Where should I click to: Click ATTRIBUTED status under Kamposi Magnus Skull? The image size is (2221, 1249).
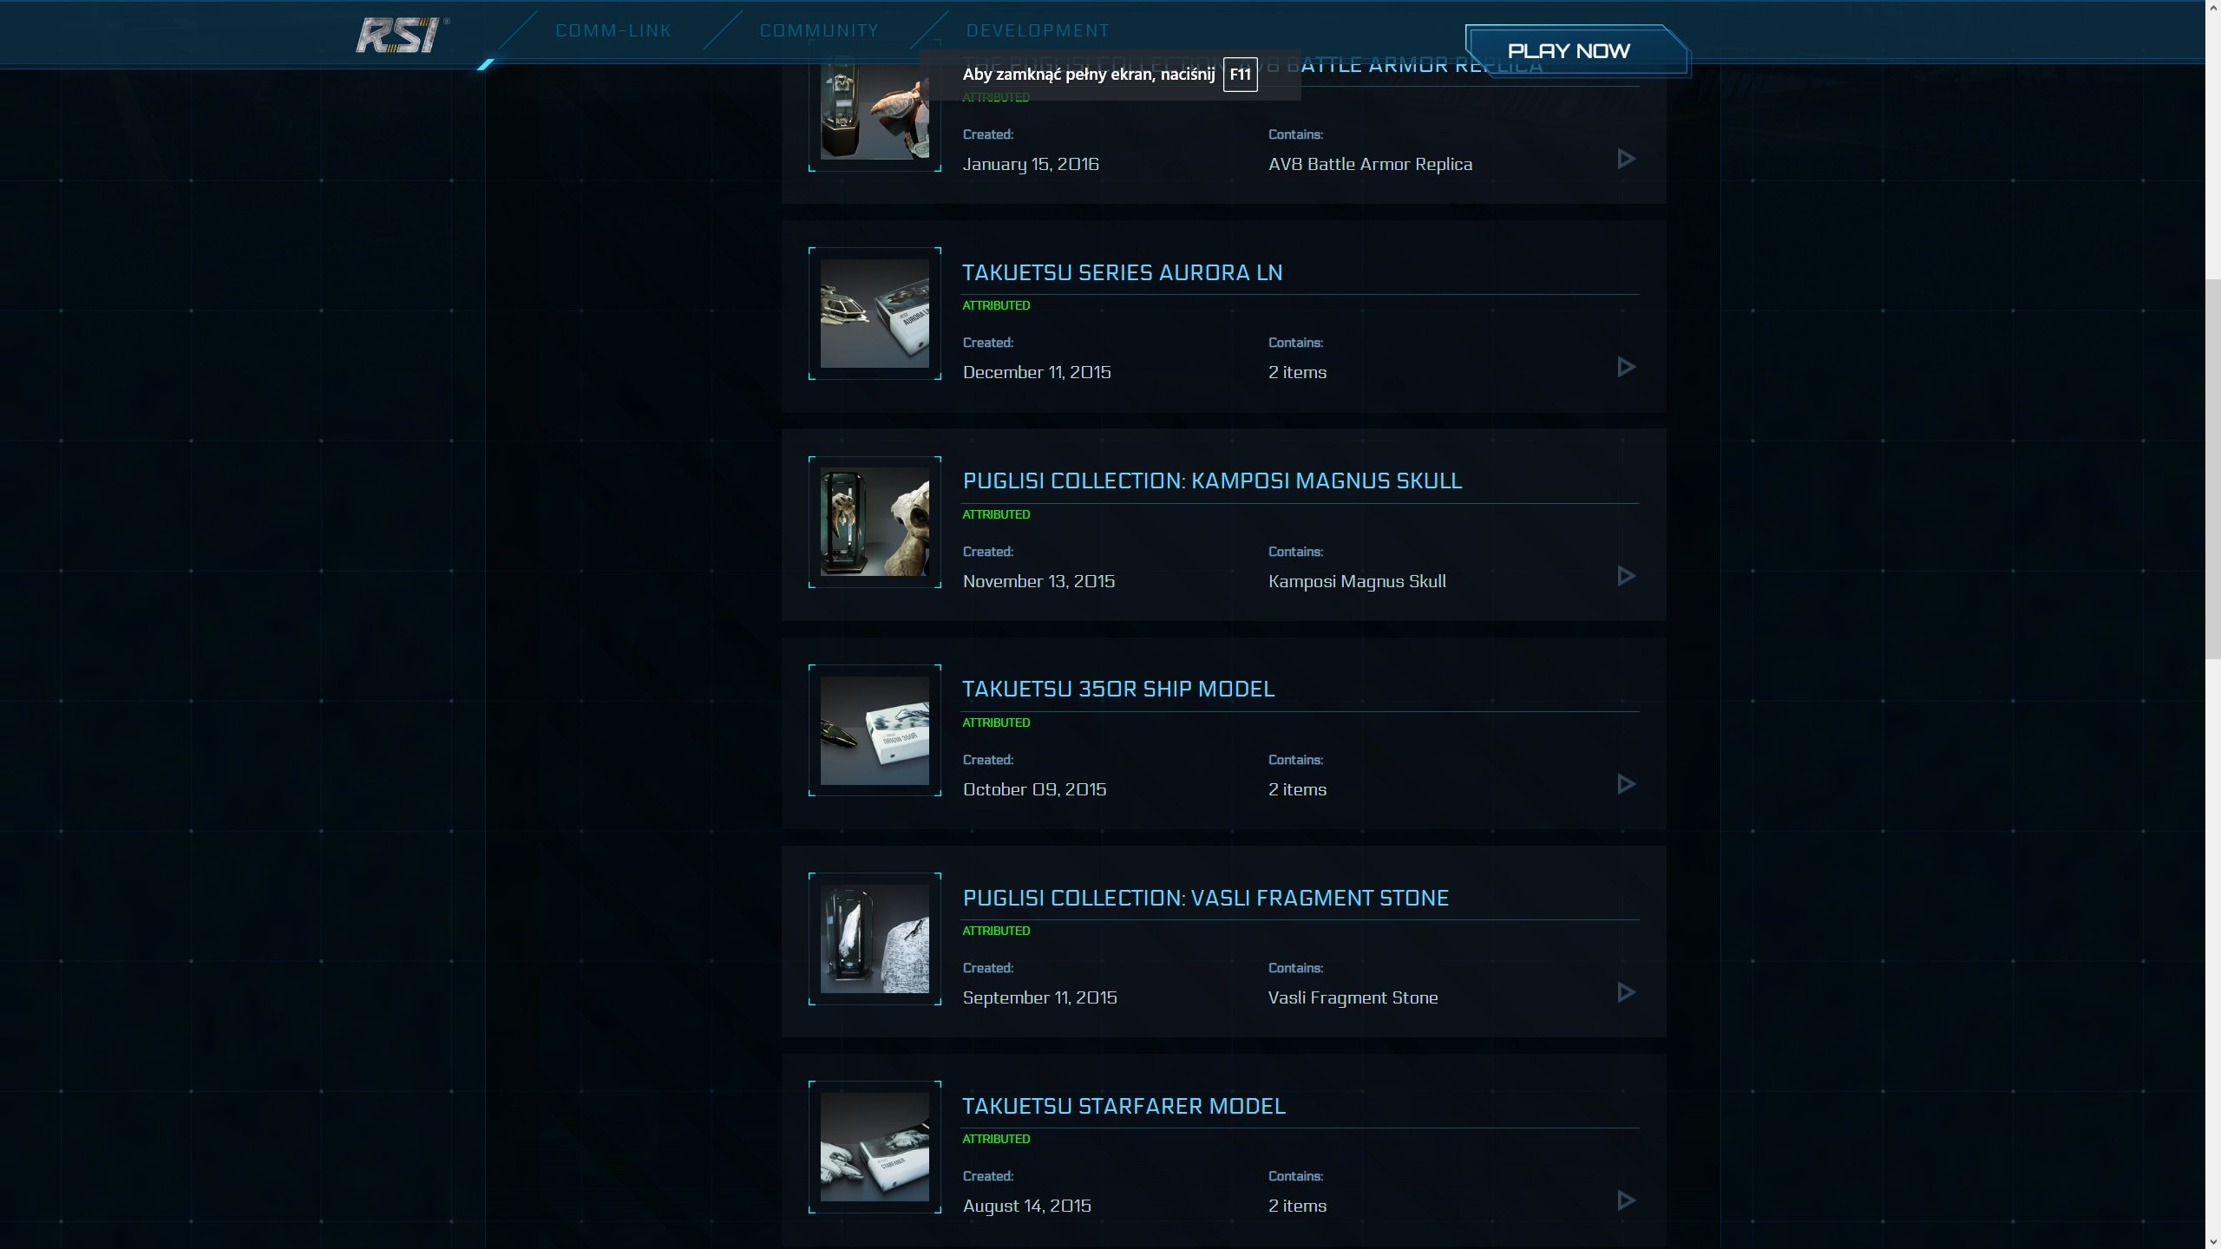click(996, 514)
